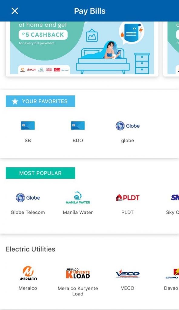This screenshot has width=179, height=310.
Task: Open the P5 cashback promo banner
Action: [x=82, y=48]
